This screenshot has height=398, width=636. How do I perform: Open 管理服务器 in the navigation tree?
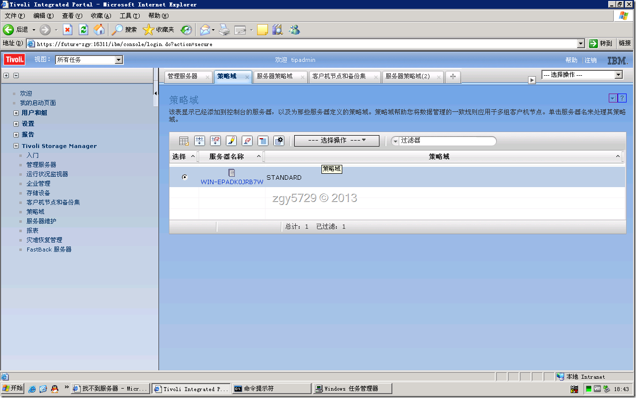coord(41,165)
